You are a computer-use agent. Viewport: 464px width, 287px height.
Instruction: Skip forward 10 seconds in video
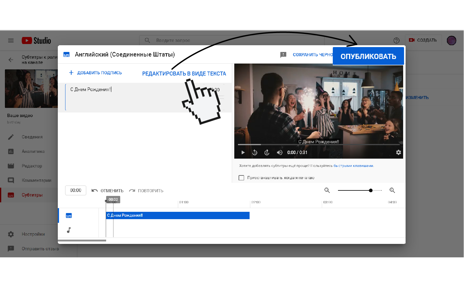tap(267, 153)
